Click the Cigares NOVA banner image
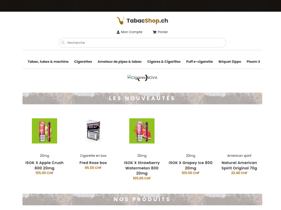This screenshot has height=210, width=281. [x=142, y=77]
